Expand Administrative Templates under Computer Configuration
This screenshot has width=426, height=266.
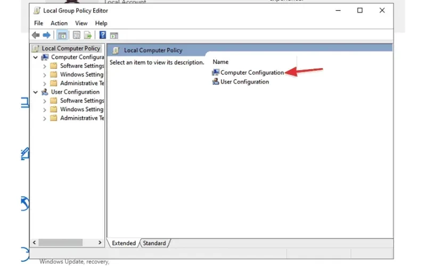pyautogui.click(x=45, y=84)
